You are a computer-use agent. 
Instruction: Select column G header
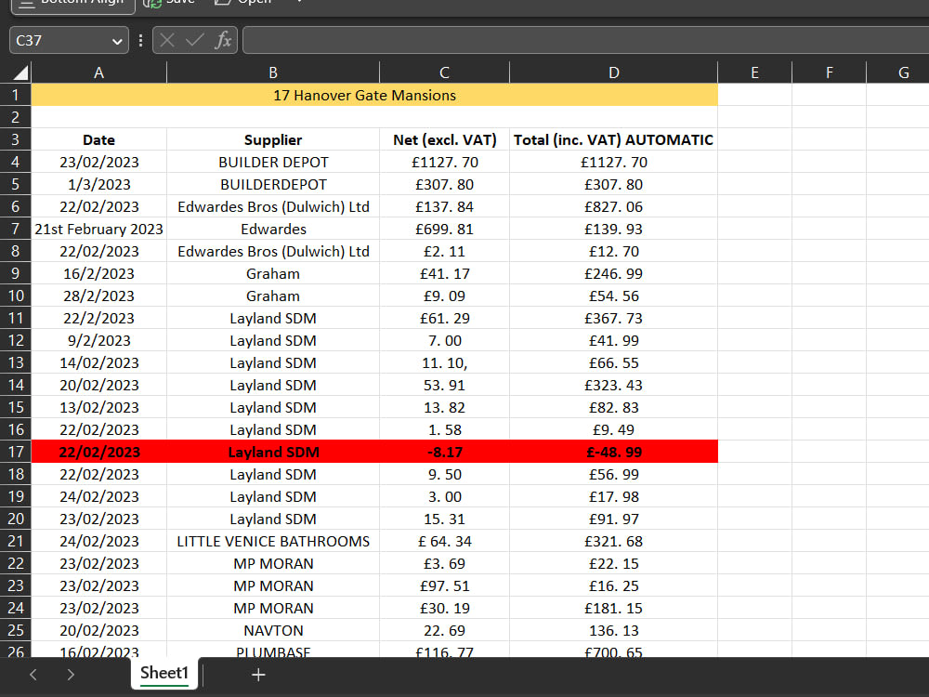click(x=900, y=72)
